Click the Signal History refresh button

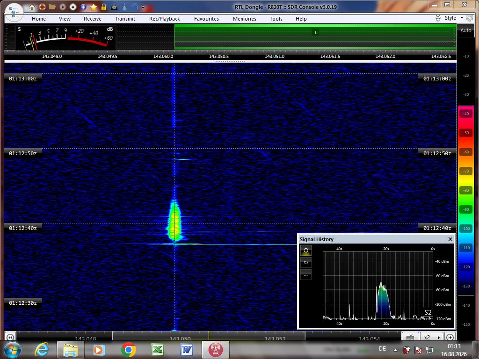click(x=306, y=263)
